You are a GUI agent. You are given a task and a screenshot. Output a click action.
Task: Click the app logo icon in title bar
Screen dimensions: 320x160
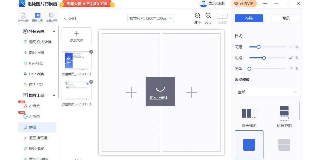(x=22, y=4)
